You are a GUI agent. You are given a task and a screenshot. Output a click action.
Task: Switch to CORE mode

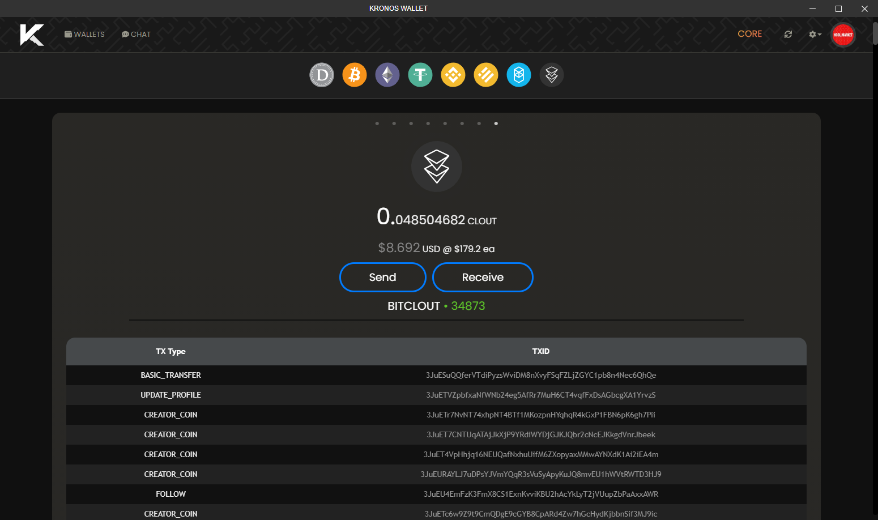(749, 34)
